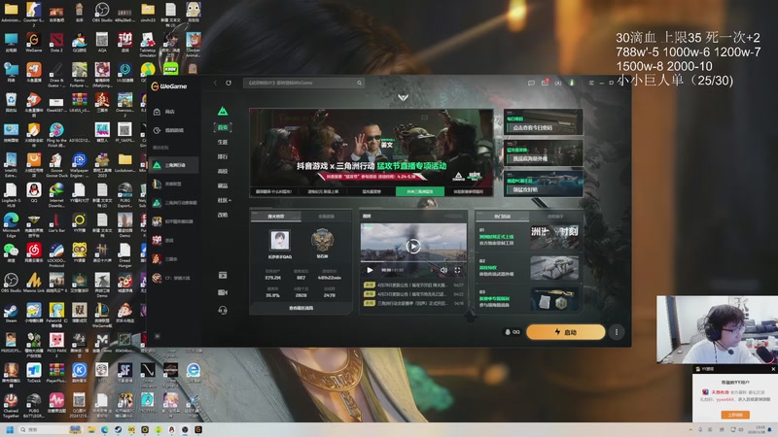Select the green highlighted banner tab

pos(420,191)
